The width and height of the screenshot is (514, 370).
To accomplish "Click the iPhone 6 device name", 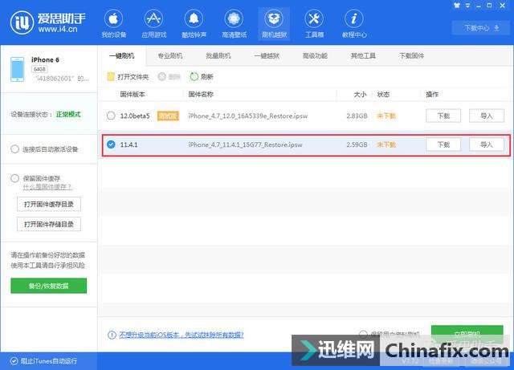I will click(x=45, y=59).
